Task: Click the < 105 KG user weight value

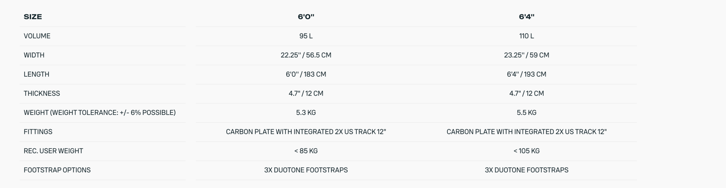Action: [x=527, y=151]
